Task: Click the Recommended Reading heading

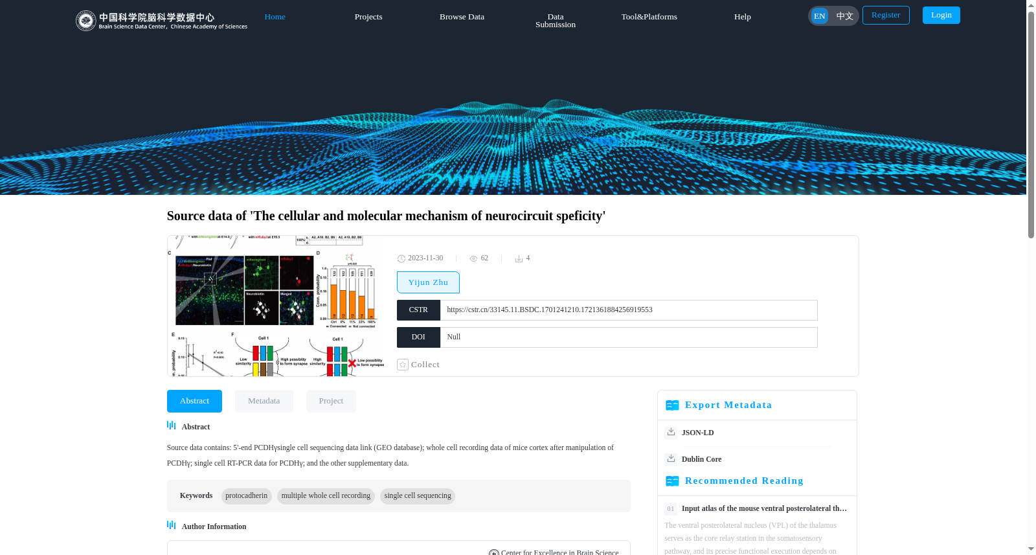Action: click(744, 481)
